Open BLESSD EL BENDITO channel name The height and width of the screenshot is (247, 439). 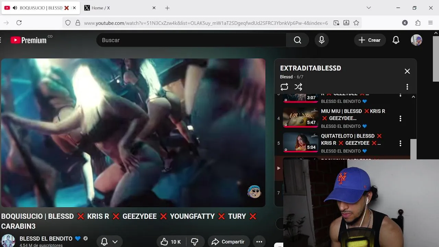46,238
